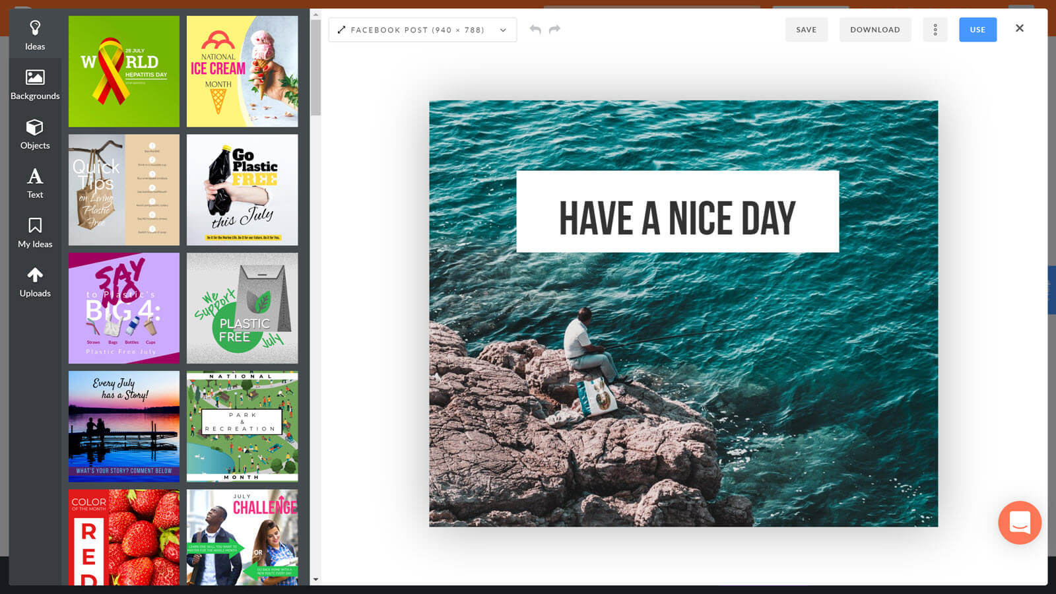This screenshot has height=594, width=1056.
Task: Choose the Go Plastic Free template
Action: click(242, 190)
